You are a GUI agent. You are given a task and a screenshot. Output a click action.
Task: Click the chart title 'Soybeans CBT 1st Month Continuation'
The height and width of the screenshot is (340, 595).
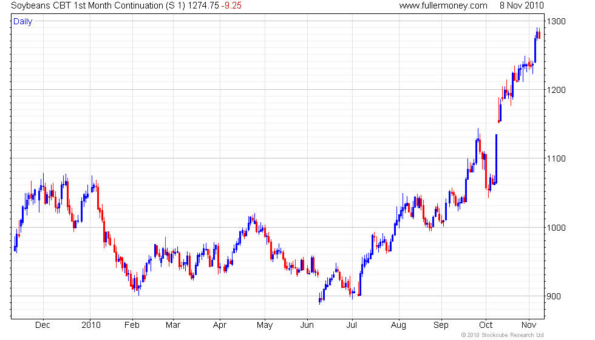pyautogui.click(x=87, y=5)
